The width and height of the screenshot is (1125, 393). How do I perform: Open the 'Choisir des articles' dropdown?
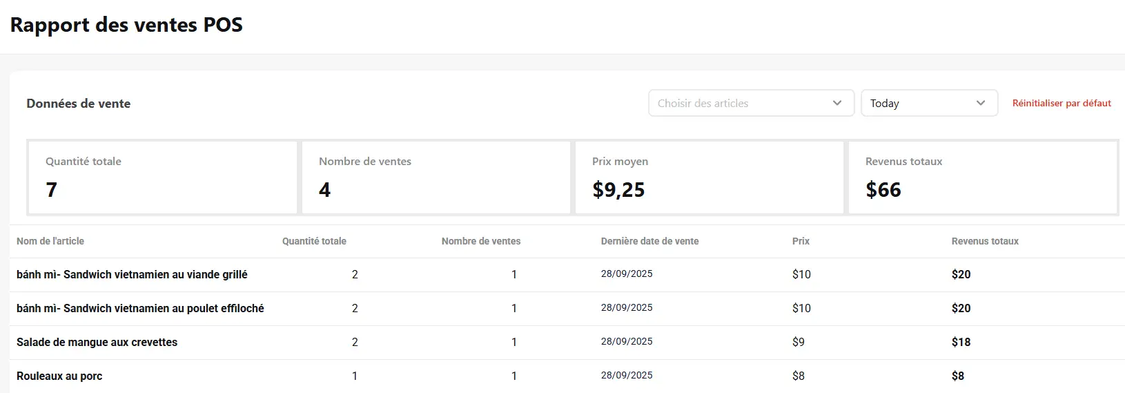coord(751,103)
